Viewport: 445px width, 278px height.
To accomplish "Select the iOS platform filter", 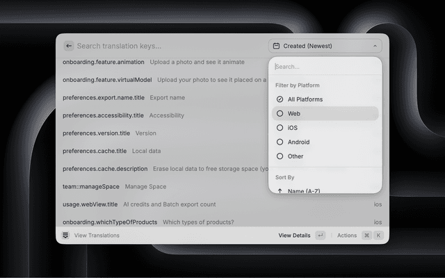I will 293,128.
